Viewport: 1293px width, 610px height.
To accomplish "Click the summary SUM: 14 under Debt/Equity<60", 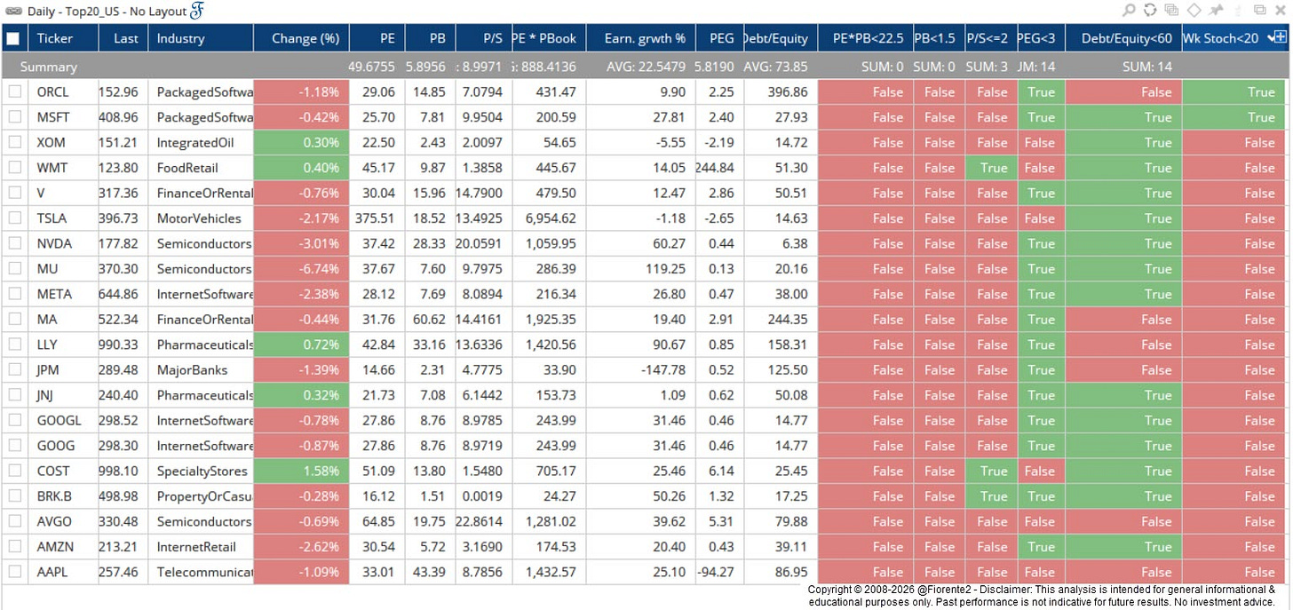I will click(x=1146, y=67).
